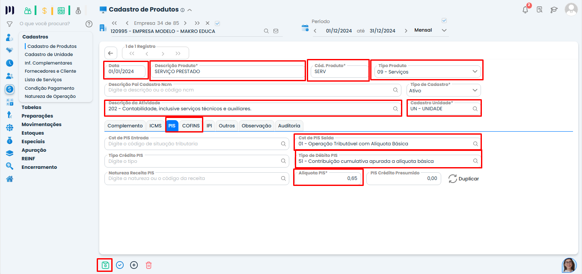Toggle the checkbox above Mensal period
582x274 pixels.
[444, 21]
